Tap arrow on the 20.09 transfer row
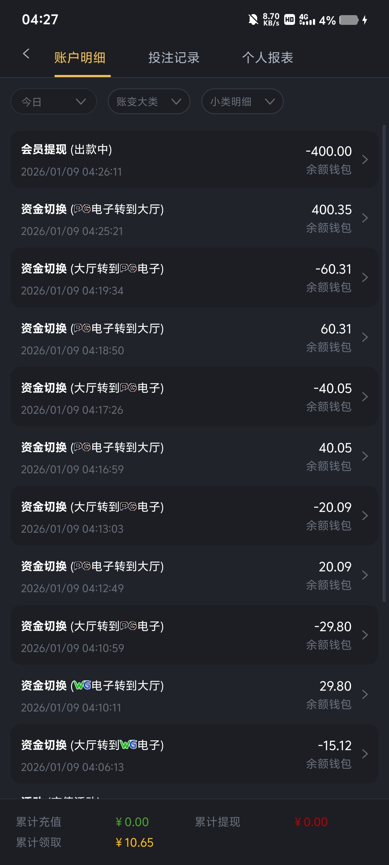The height and width of the screenshot is (865, 389). pos(365,575)
